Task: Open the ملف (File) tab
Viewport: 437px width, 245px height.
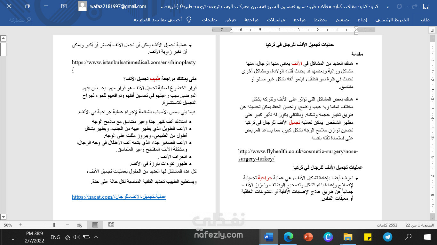Action: [425, 20]
